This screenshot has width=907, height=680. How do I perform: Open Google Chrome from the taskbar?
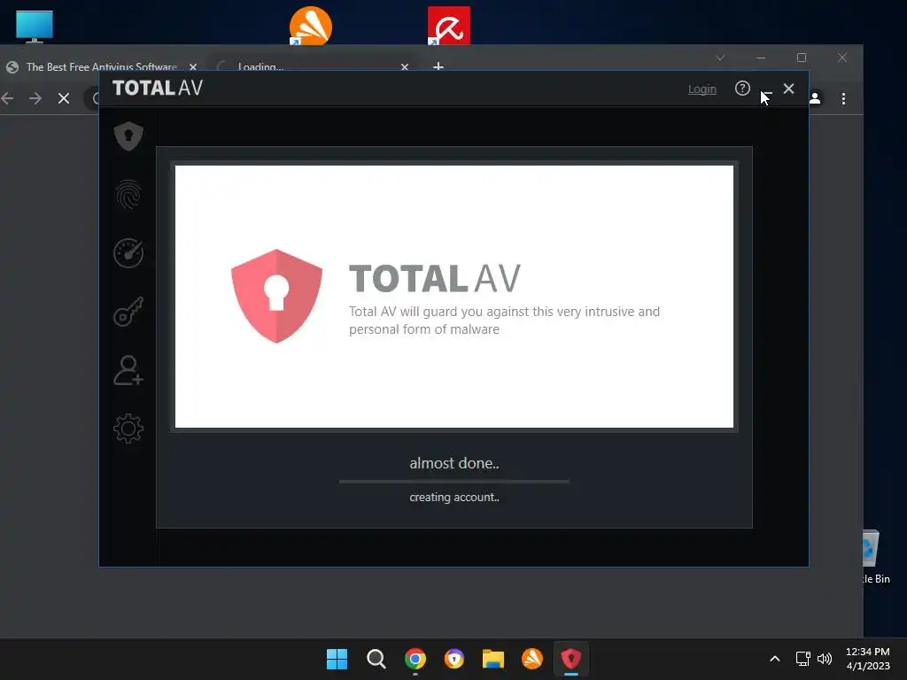(x=415, y=659)
